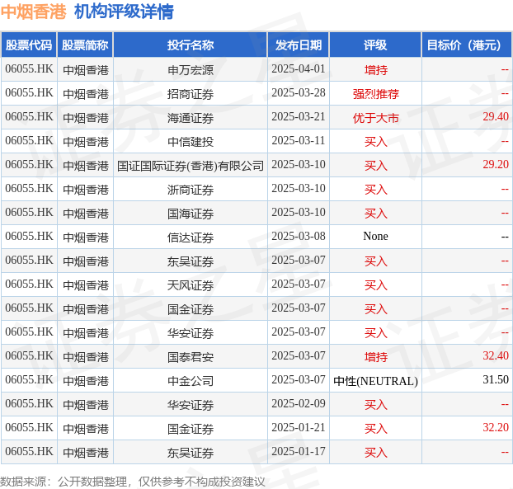Image resolution: width=513 pixels, height=489 pixels.
Task: Select the 申万宏源 bank name cell
Action: click(191, 69)
